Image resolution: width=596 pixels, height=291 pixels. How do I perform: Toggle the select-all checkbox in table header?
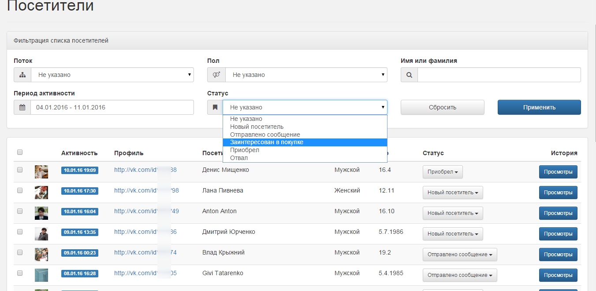[20, 153]
